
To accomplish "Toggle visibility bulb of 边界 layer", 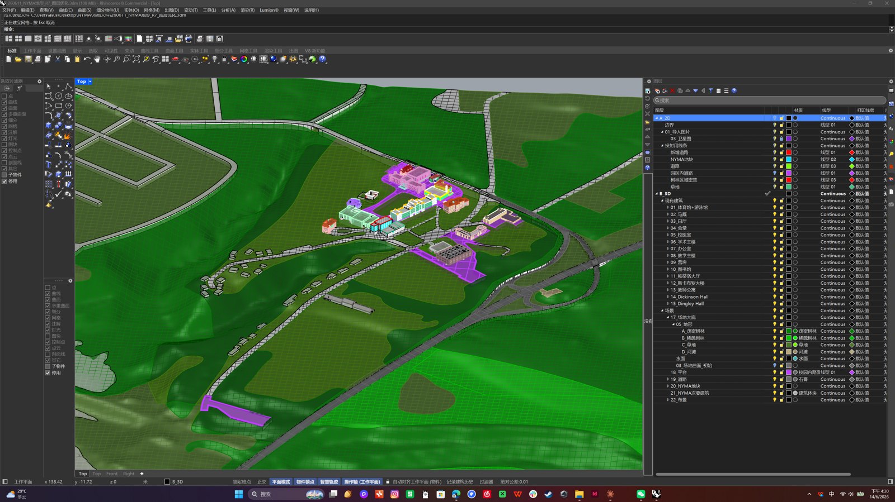I will pyautogui.click(x=775, y=125).
